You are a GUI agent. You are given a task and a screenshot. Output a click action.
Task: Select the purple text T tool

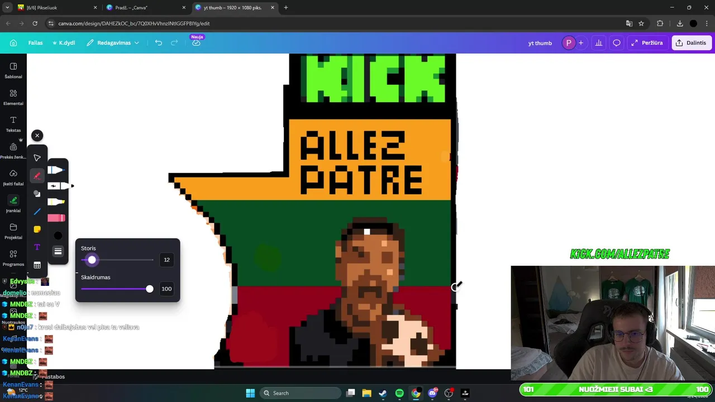[37, 247]
